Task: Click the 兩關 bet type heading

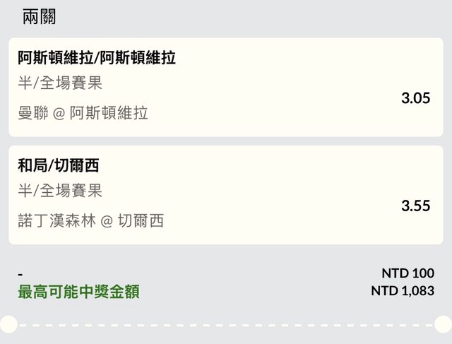Action: [39, 16]
